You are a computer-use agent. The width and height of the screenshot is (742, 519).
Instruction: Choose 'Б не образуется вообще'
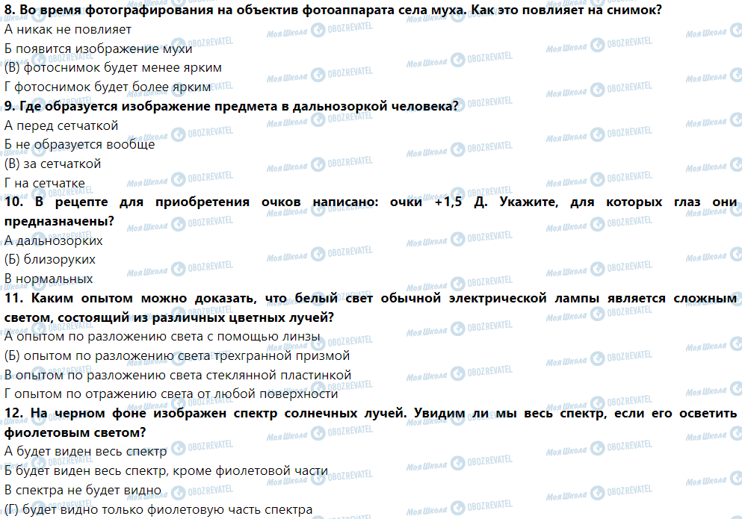(x=79, y=144)
